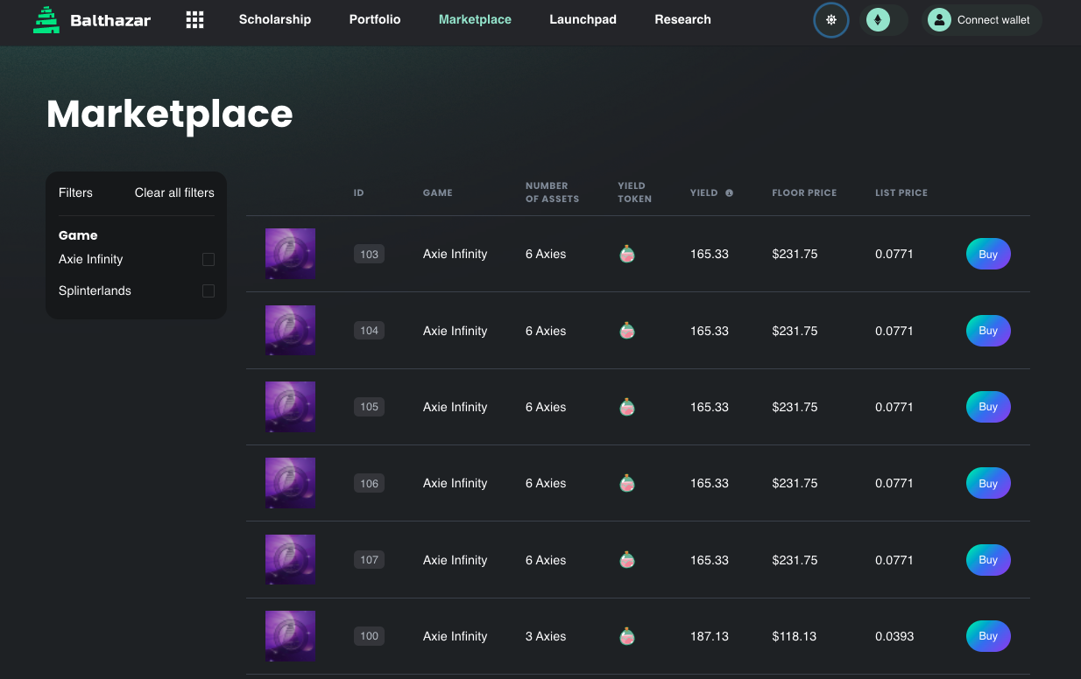Open the thumbnail image of listing 106

point(290,483)
